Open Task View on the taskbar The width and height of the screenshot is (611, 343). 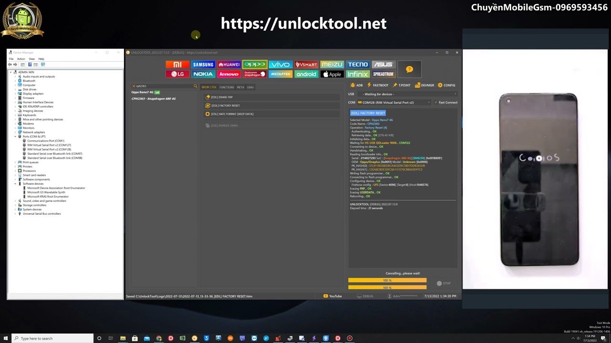(111, 338)
